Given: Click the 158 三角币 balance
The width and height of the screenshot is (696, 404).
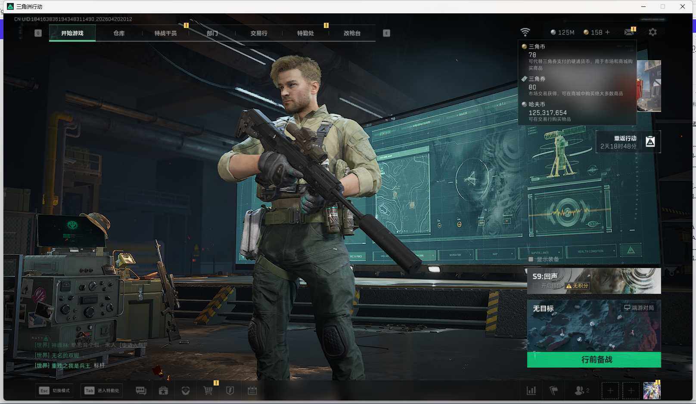Looking at the screenshot, I should click(593, 32).
